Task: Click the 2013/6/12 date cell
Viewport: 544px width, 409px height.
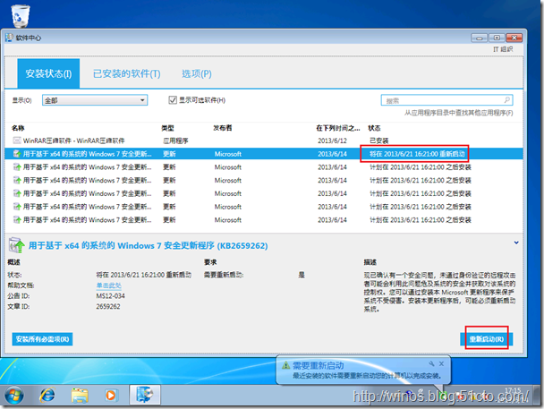Action: point(332,141)
